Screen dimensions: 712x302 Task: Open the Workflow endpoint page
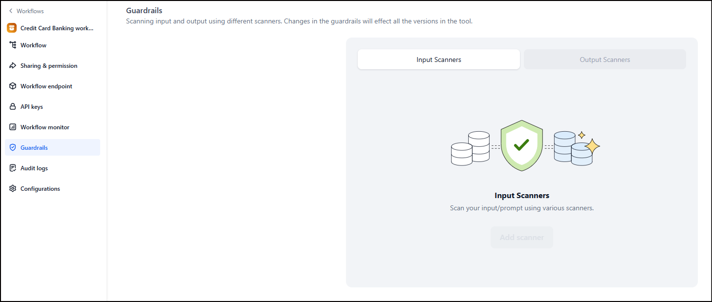[x=46, y=86]
